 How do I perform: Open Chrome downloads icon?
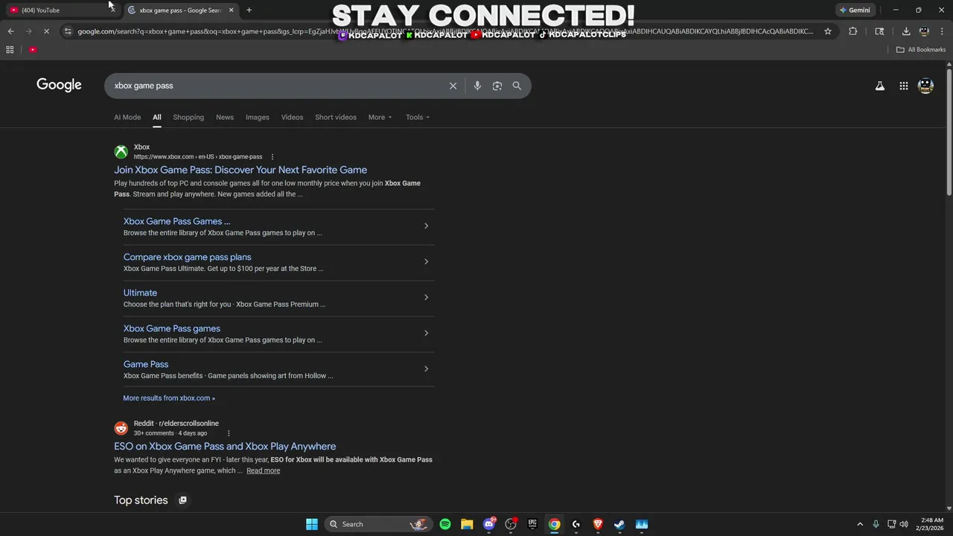pos(906,31)
